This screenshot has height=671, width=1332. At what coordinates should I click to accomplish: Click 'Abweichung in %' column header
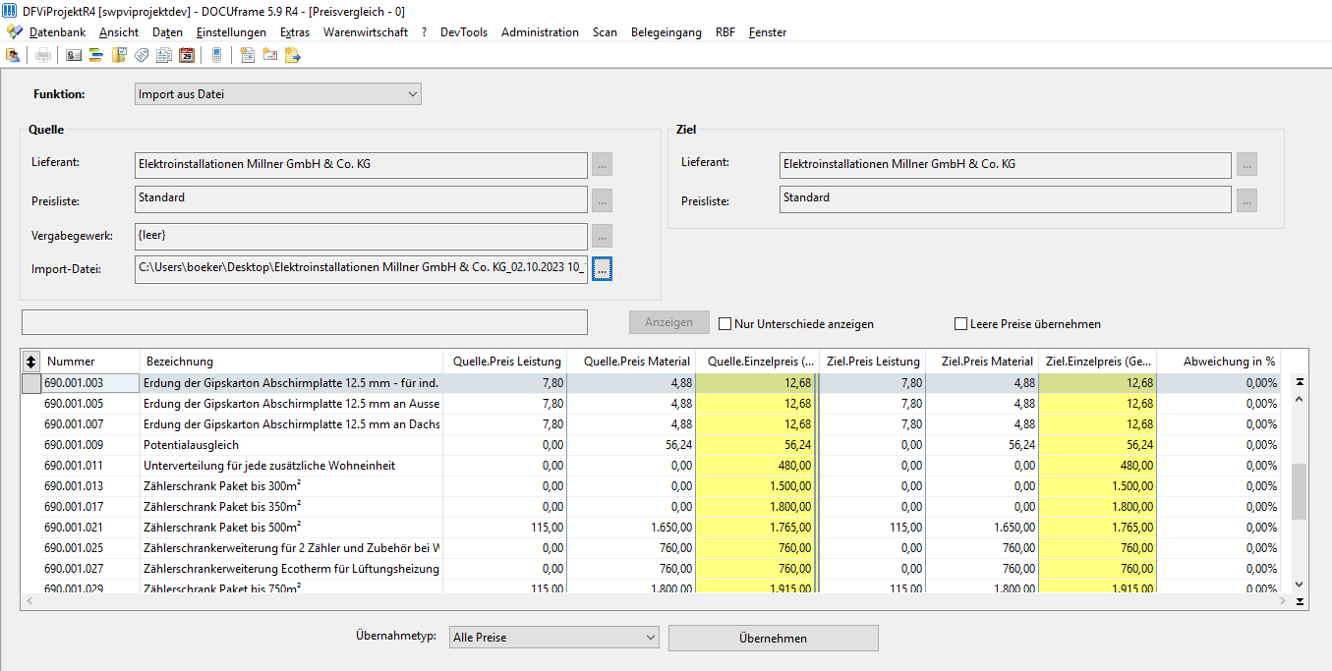(x=1219, y=362)
